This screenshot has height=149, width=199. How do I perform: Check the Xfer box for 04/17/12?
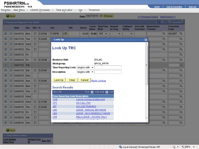(35, 39)
